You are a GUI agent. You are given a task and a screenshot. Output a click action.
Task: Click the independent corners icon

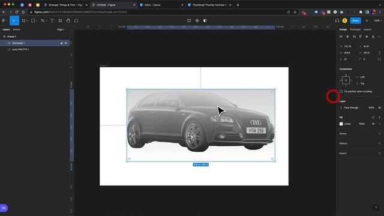pyautogui.click(x=380, y=59)
